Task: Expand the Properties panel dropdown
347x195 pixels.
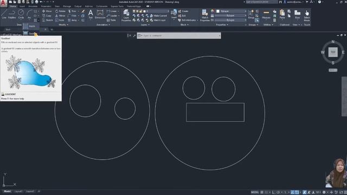Action: tap(222, 25)
